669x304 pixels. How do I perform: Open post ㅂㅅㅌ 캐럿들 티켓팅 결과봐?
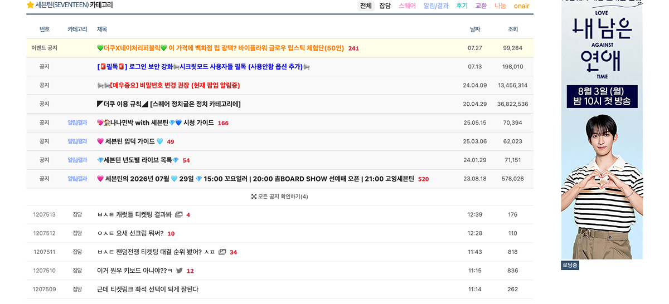click(134, 214)
